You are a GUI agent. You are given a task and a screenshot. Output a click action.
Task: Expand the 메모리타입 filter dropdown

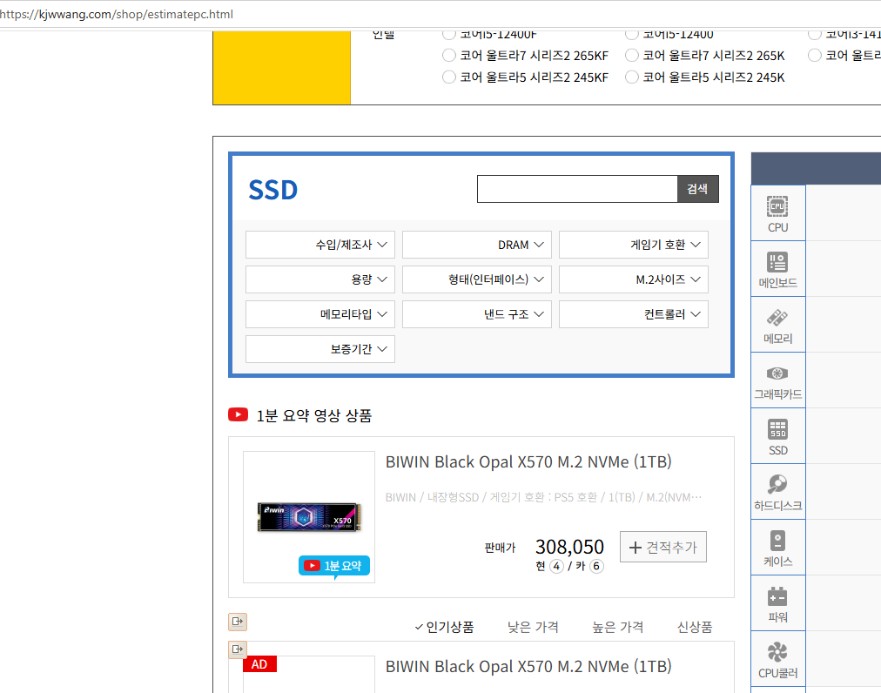320,314
